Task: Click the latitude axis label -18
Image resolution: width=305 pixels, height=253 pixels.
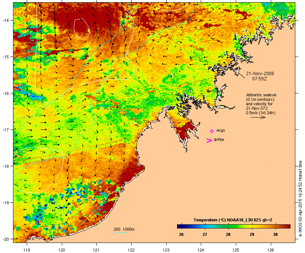Action: click(x=5, y=166)
